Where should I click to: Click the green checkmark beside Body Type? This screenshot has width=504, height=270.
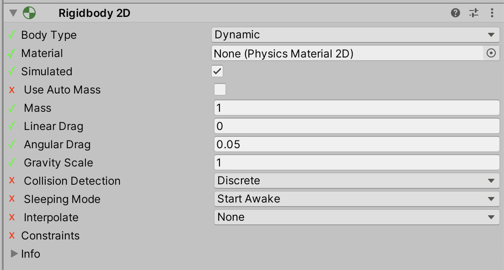click(x=12, y=35)
